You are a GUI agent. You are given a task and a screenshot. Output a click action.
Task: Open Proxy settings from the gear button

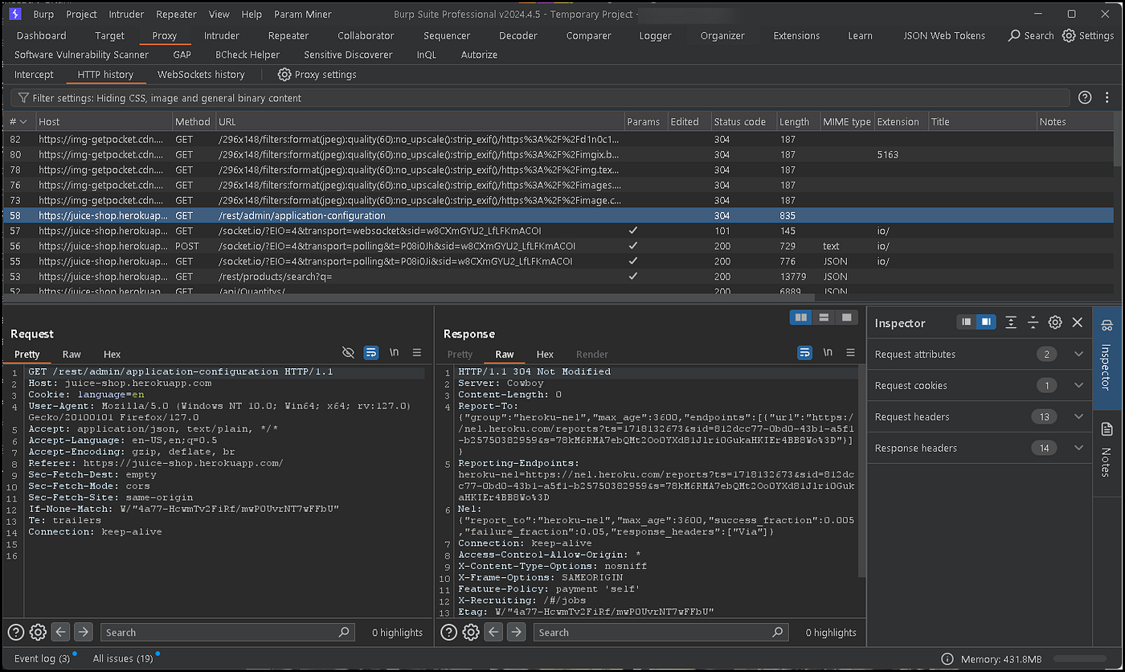tap(317, 74)
